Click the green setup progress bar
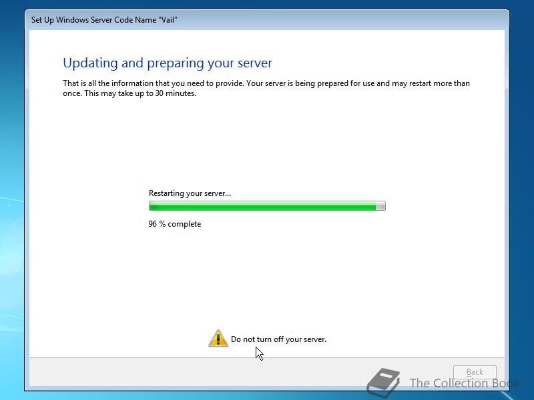Screen dimensions: 534x400 pyautogui.click(x=267, y=206)
